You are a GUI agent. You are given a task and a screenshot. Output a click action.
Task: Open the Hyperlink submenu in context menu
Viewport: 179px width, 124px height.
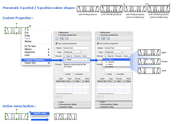36,52
